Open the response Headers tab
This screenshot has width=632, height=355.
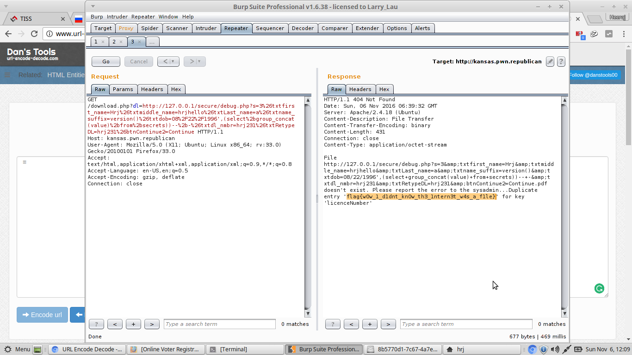point(360,89)
